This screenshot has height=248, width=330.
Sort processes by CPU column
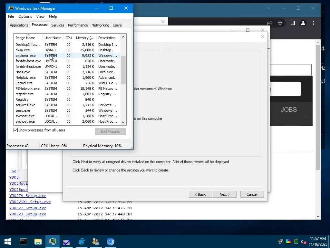coord(69,38)
